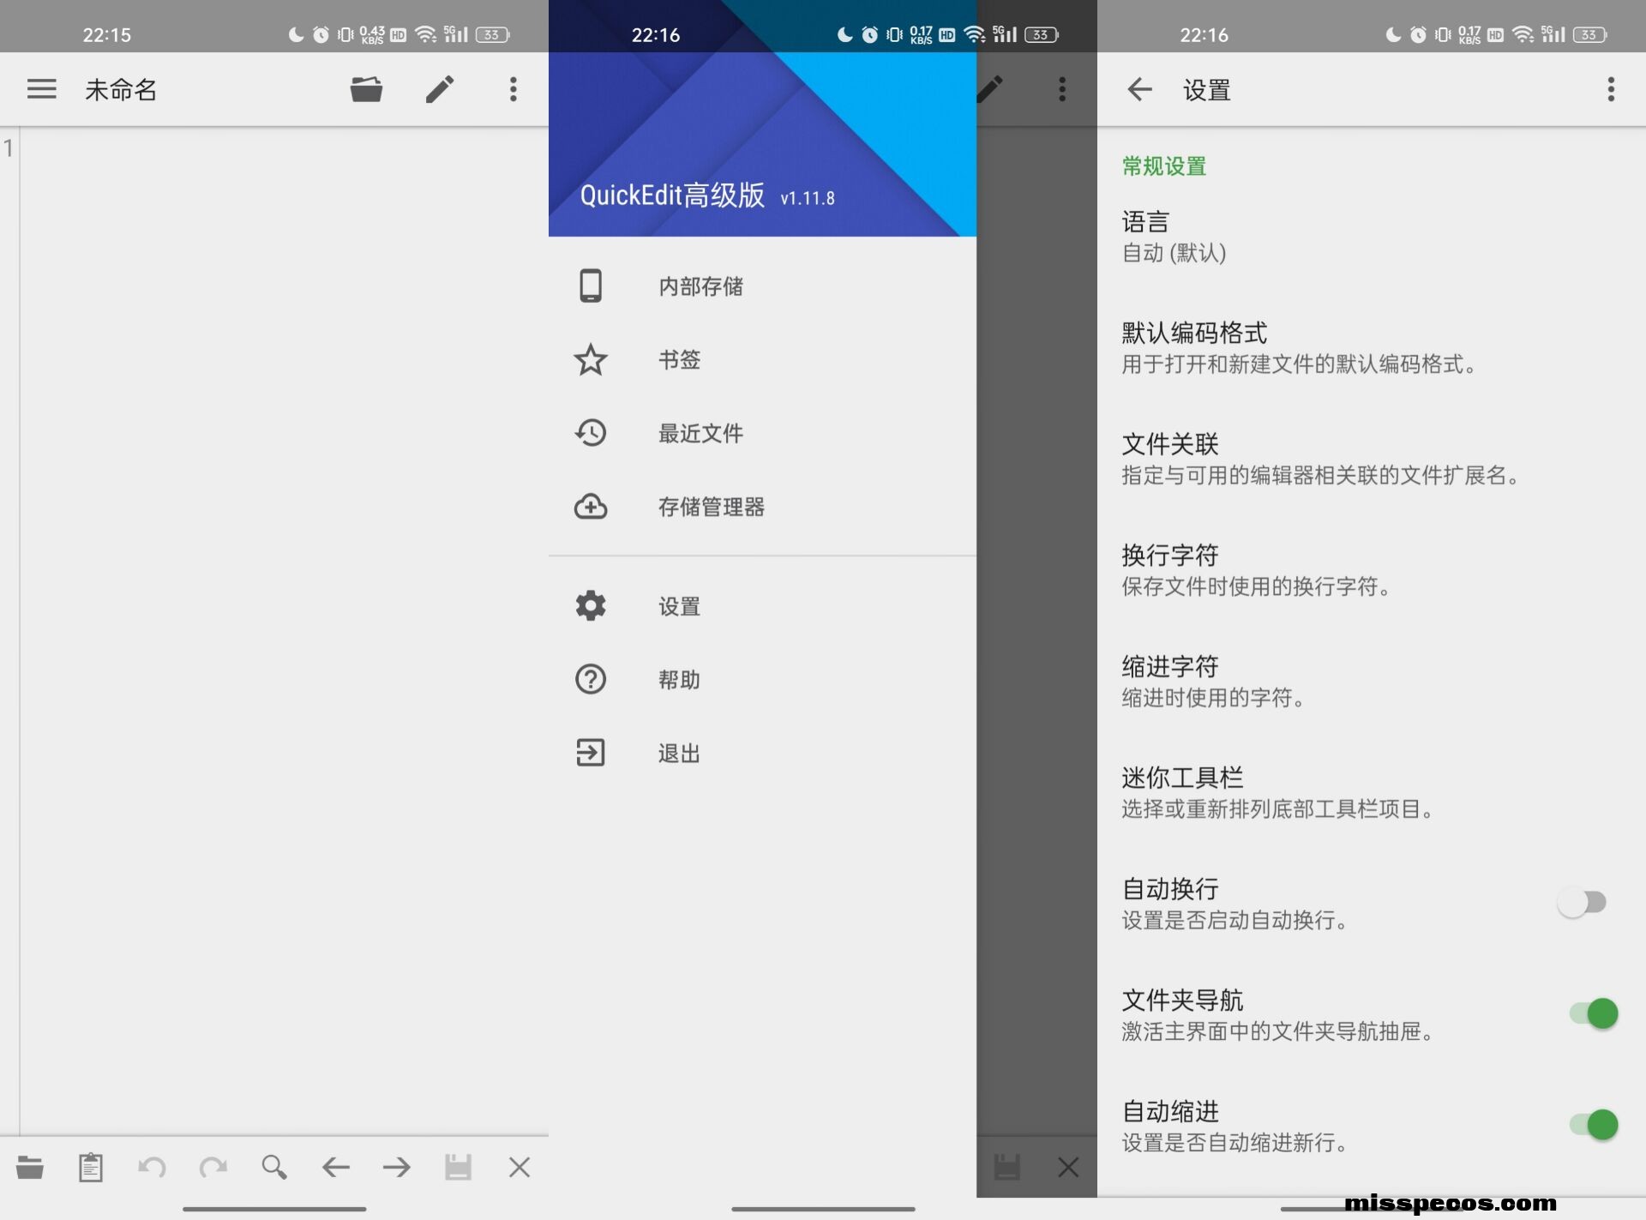Tap the 常规设置 section header
The height and width of the screenshot is (1220, 1646).
pos(1163,165)
